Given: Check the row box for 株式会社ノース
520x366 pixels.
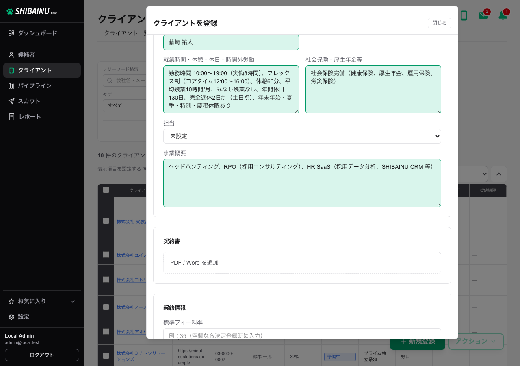Looking at the screenshot, I should coord(106,307).
